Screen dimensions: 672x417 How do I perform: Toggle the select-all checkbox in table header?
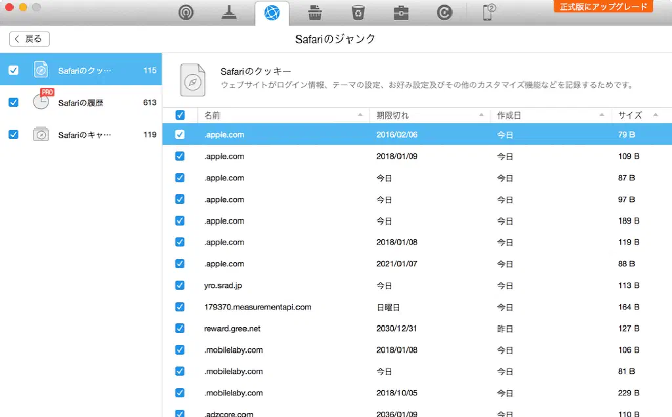(180, 115)
